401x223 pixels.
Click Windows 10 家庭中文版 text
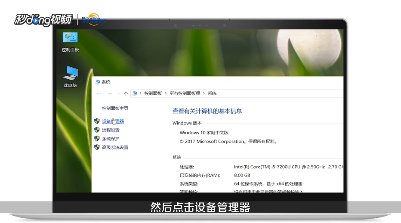click(204, 133)
